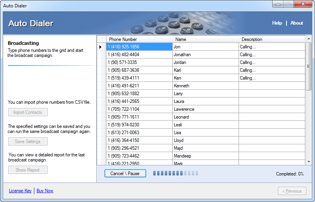Select phone cell 1 (416) 925-1856
315x202 pixels.
pos(139,47)
